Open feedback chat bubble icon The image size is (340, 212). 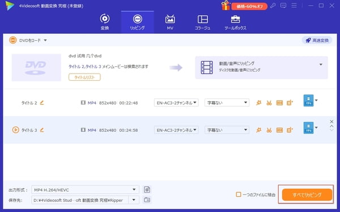click(283, 6)
